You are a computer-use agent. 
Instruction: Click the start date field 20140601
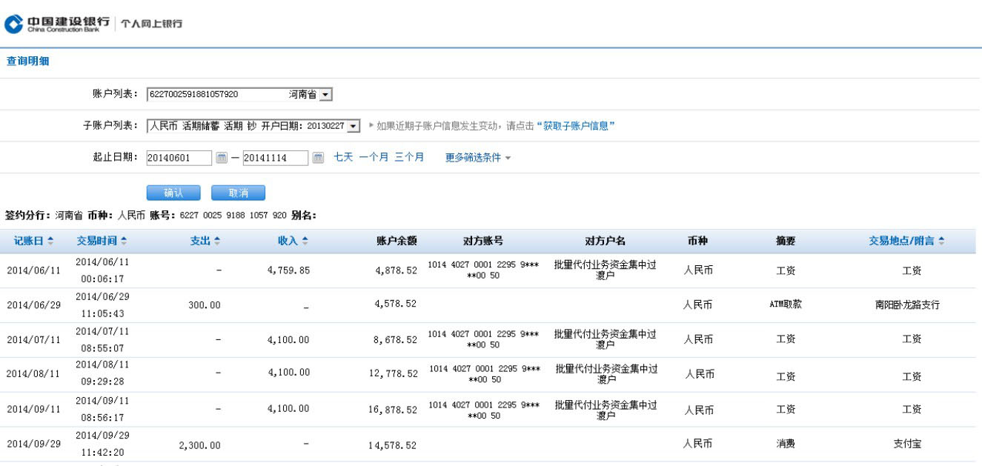(179, 157)
